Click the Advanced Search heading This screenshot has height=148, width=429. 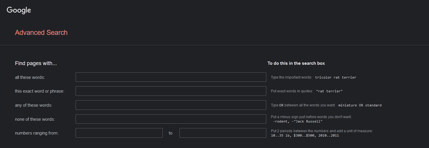41,33
